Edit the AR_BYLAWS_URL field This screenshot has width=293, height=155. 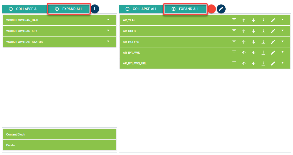pyautogui.click(x=273, y=64)
